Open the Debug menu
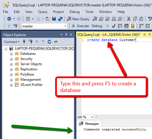The image size is (152, 139). (74, 12)
